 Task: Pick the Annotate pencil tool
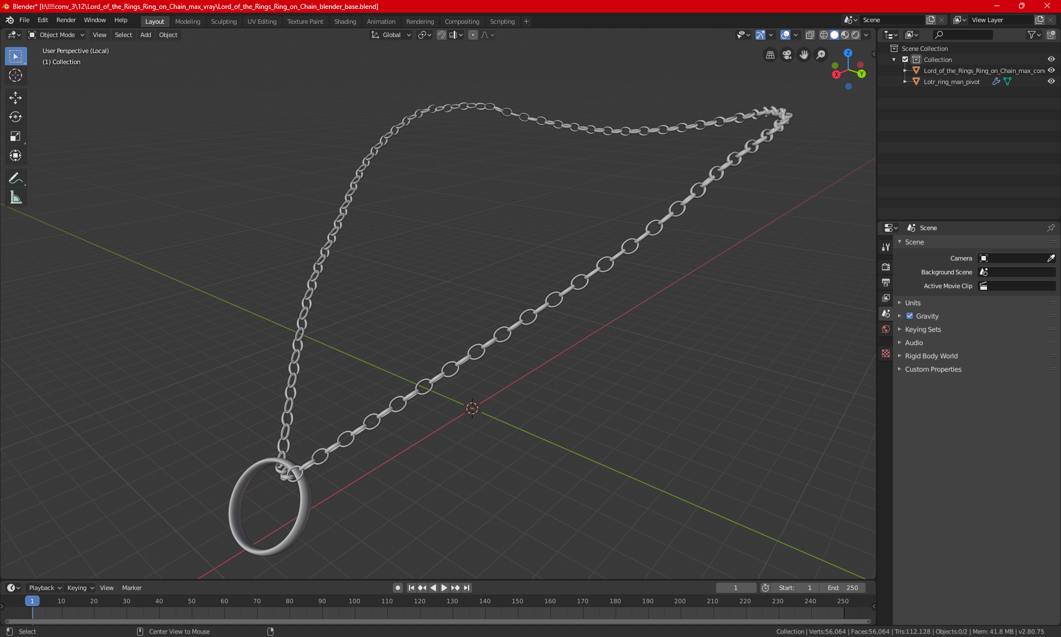[15, 178]
